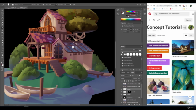196x110 pixels.
Task: Delete the layer using Layers panel trash icon
Action: pyautogui.click(x=139, y=105)
